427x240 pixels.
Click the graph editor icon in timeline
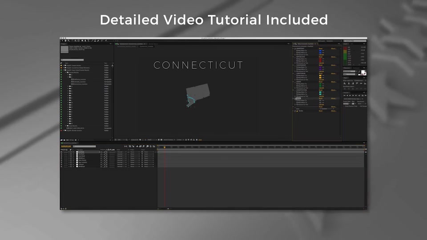coord(154,146)
